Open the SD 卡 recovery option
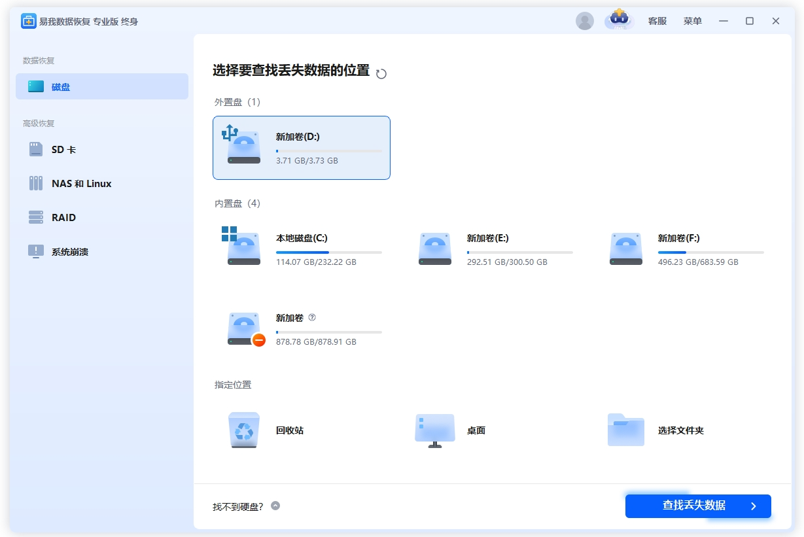The width and height of the screenshot is (804, 537). tap(102, 149)
